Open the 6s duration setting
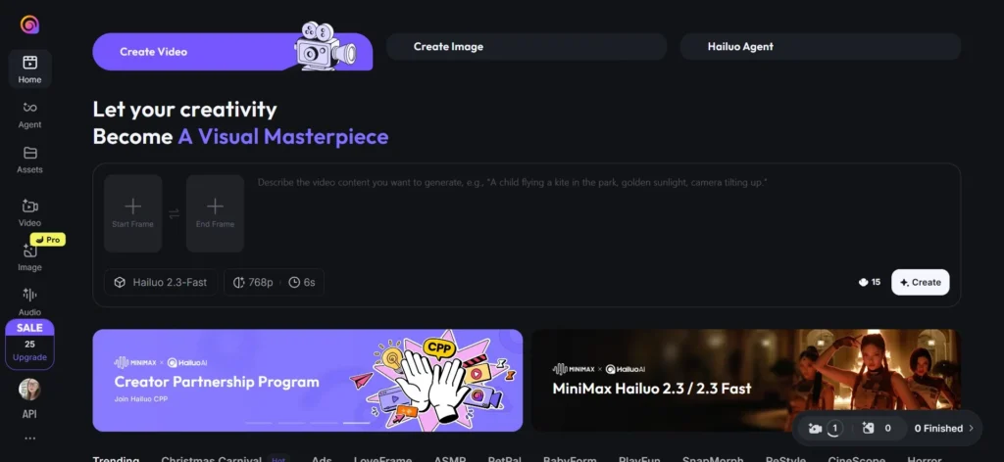 click(302, 283)
